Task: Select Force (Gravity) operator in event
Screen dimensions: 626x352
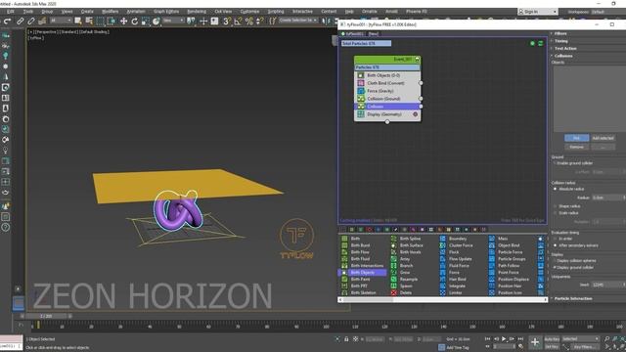Action: (x=387, y=91)
